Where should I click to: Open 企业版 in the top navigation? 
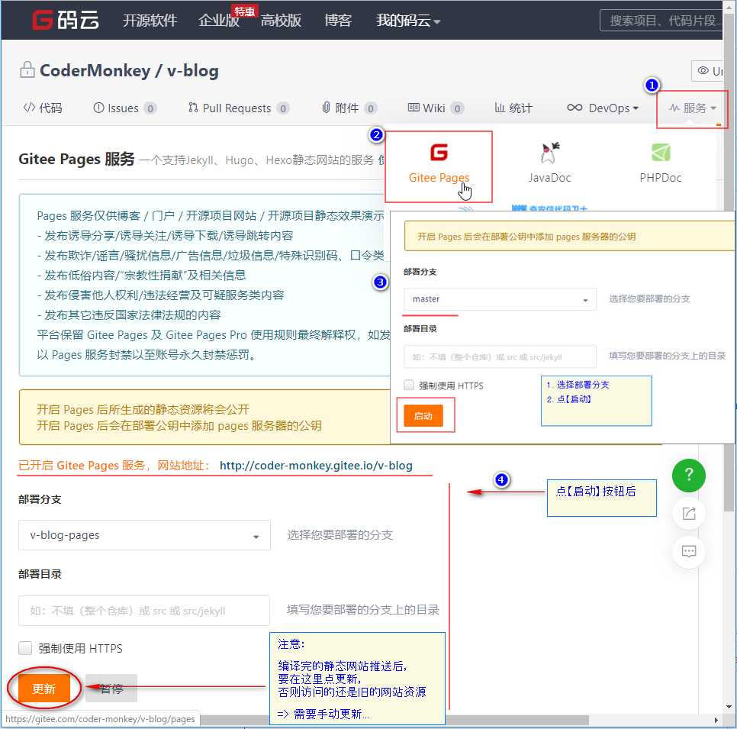(218, 20)
